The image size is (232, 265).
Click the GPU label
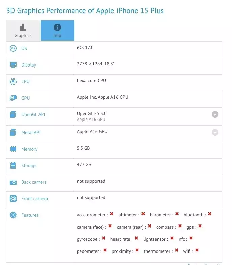click(x=26, y=98)
